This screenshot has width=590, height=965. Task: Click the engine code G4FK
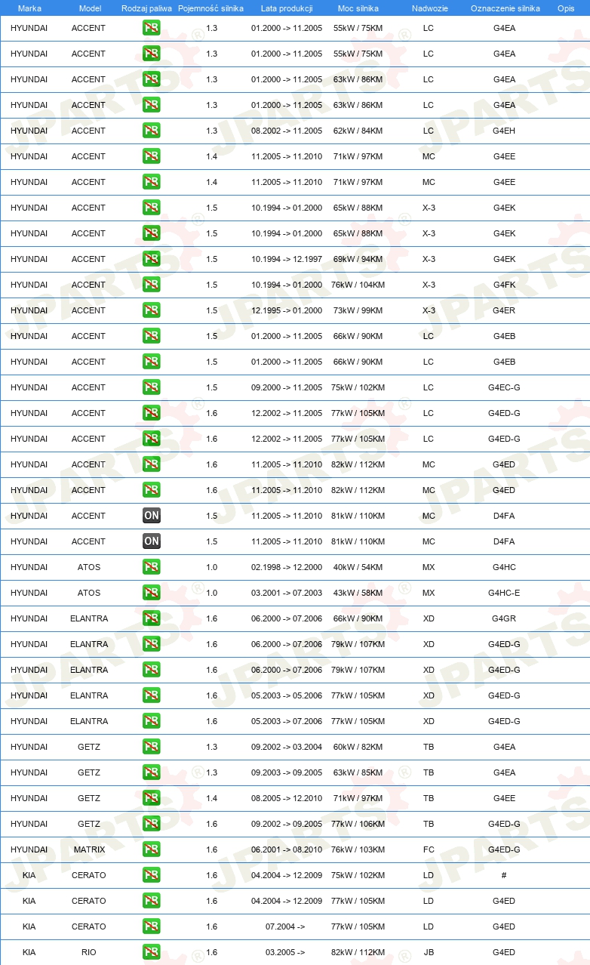504,285
